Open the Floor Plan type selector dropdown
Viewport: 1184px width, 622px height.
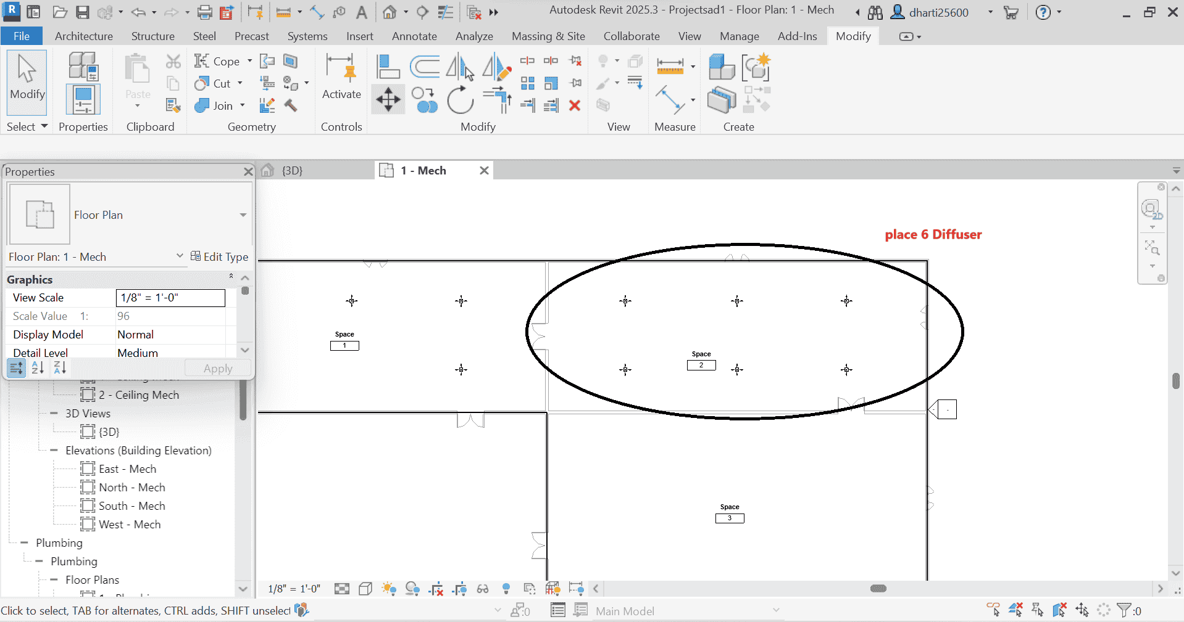(x=242, y=215)
